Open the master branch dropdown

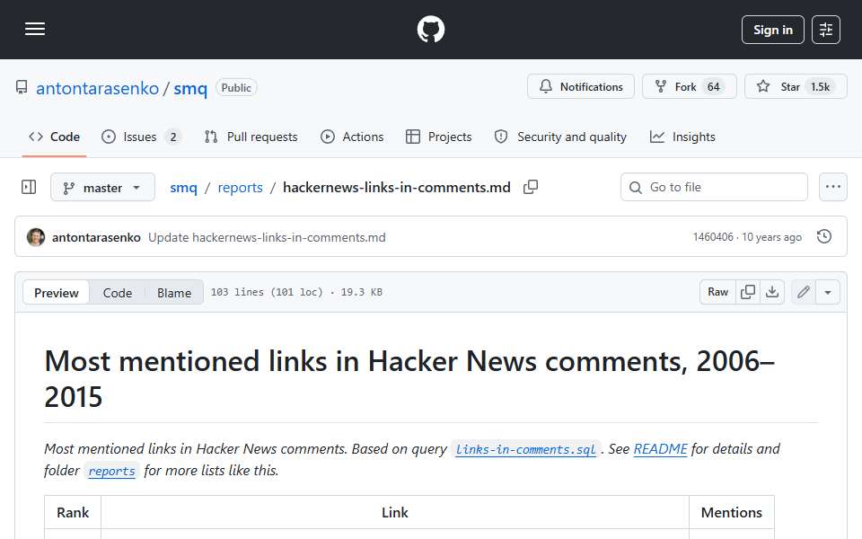(102, 188)
